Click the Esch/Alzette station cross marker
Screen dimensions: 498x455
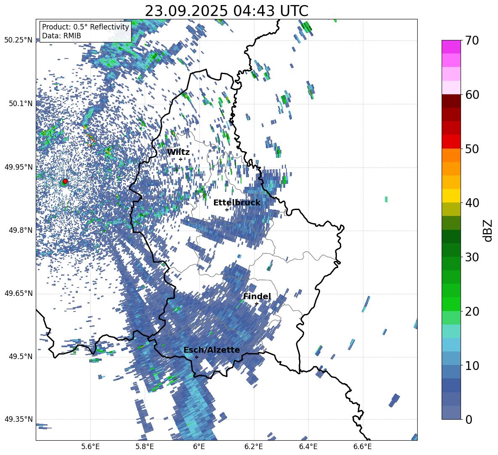tap(196, 357)
